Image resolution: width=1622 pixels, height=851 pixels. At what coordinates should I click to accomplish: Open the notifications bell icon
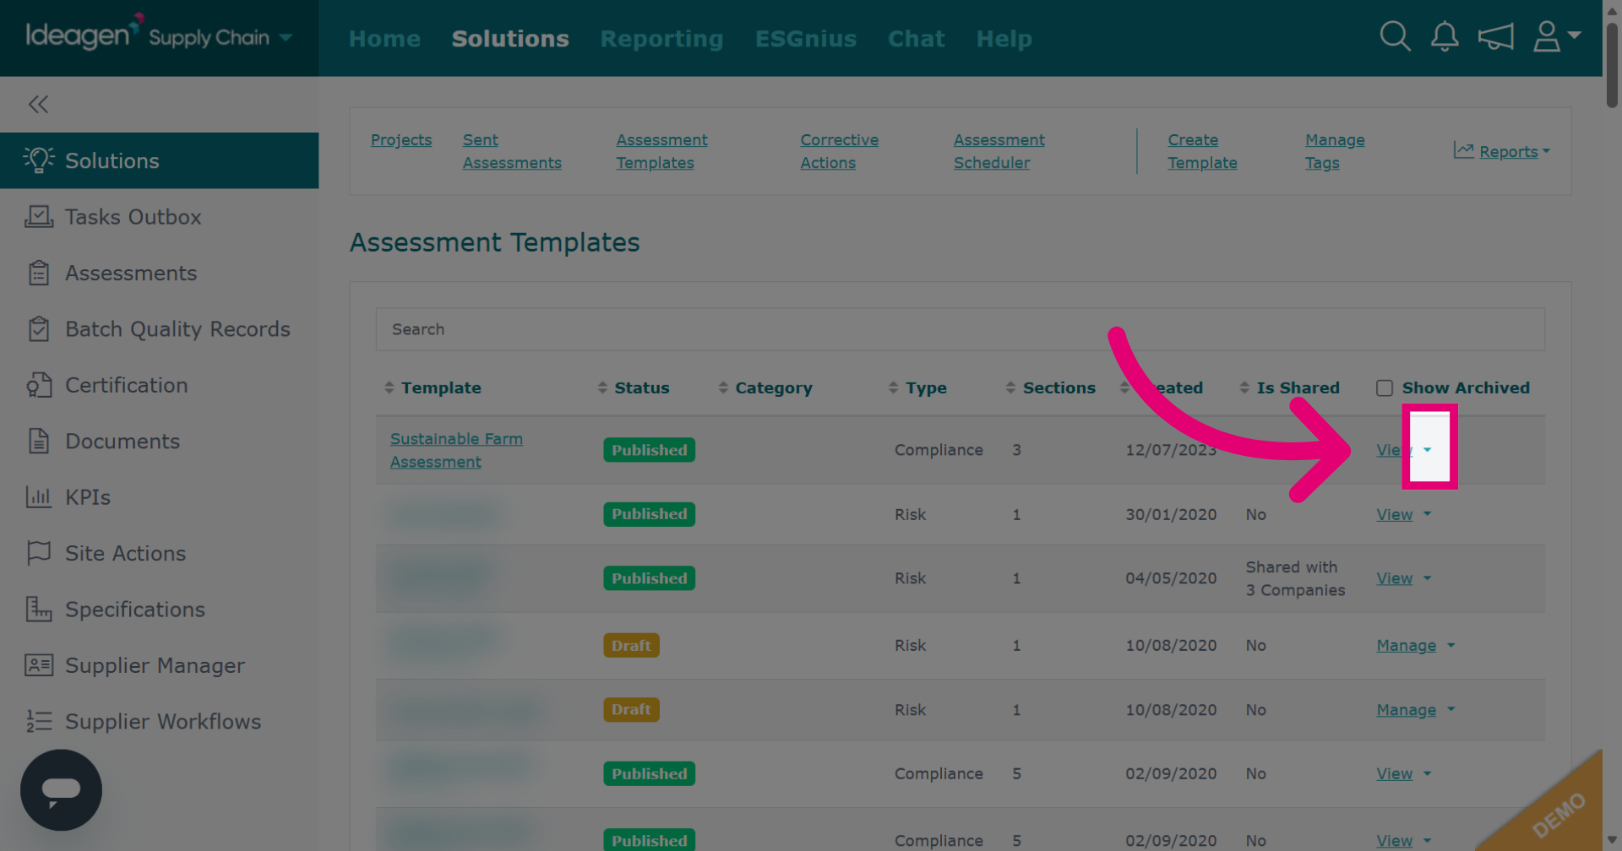1445,36
